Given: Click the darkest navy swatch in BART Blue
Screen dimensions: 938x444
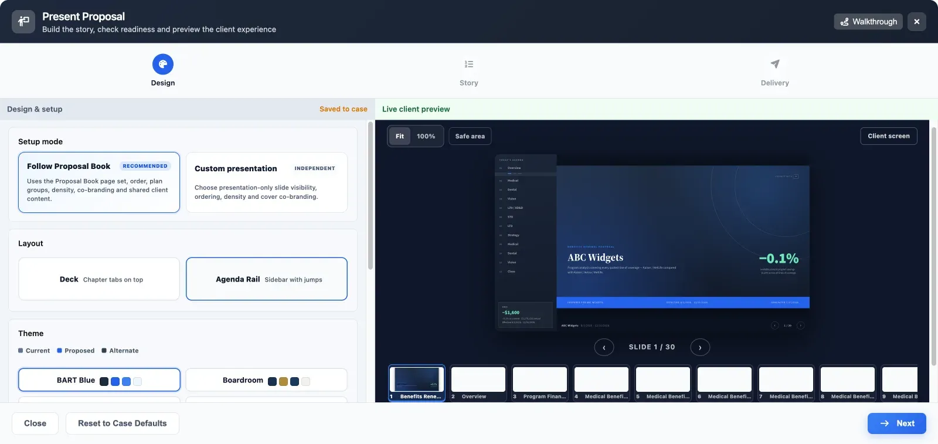Looking at the screenshot, I should coord(104,381).
